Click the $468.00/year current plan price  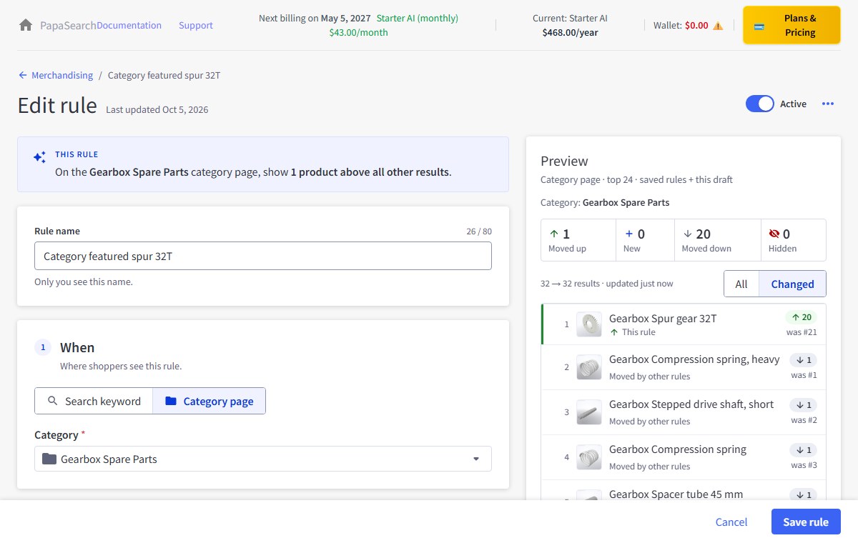click(570, 32)
